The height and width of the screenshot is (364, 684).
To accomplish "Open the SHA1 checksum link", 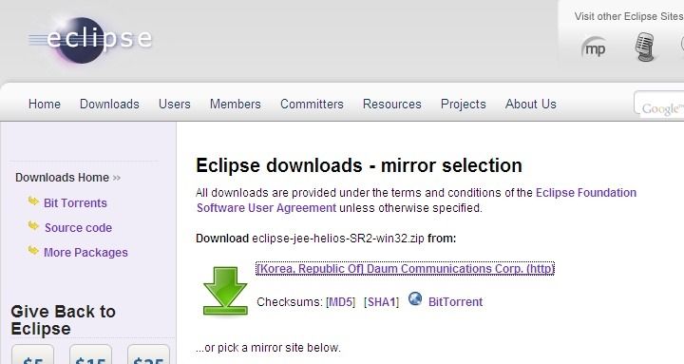I will (x=381, y=302).
